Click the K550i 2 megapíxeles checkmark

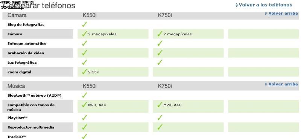pyautogui.click(x=84, y=34)
